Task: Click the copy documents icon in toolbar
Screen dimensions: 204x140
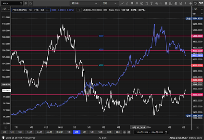Action: point(176,3)
